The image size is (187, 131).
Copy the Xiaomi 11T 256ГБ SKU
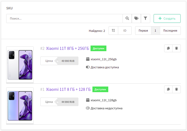click(168, 48)
